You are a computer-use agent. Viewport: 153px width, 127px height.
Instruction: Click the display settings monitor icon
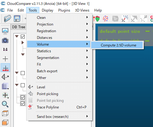[x=5, y=31]
